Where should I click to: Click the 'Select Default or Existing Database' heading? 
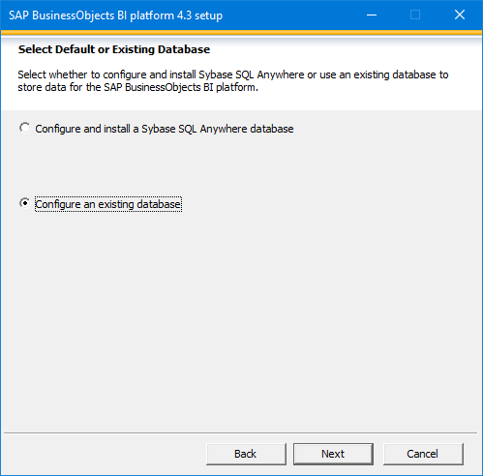coord(114,49)
